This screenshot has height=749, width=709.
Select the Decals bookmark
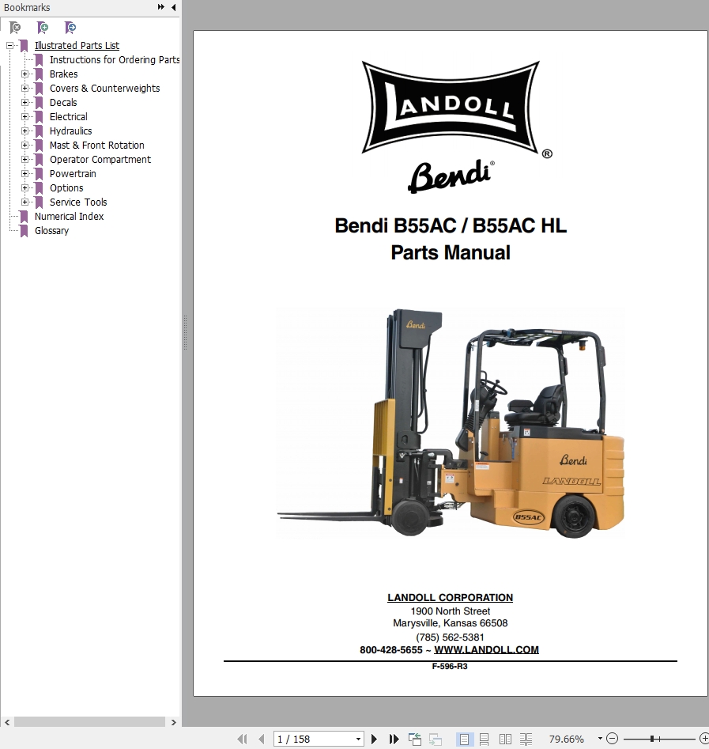click(x=63, y=103)
